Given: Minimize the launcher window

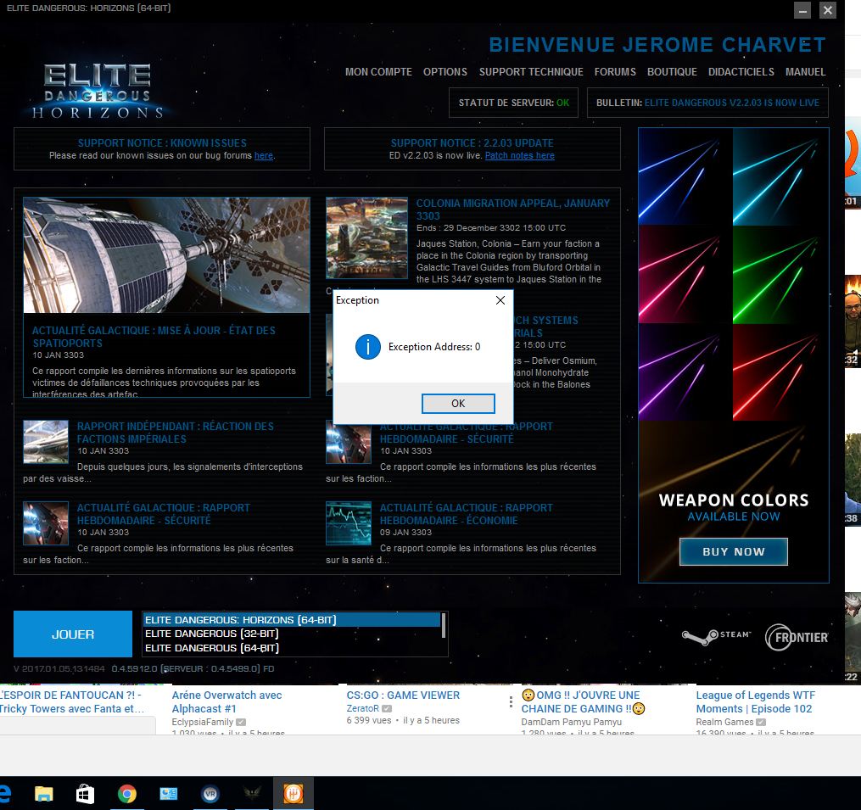Looking at the screenshot, I should coord(802,10).
